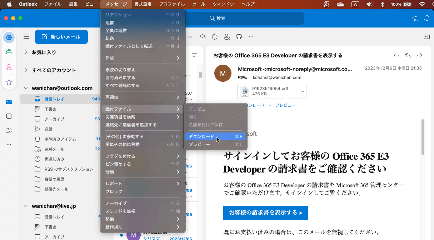The image size is (434, 240).
Task: Open the more apps ellipsis in left rail
Action: [x=9, y=145]
